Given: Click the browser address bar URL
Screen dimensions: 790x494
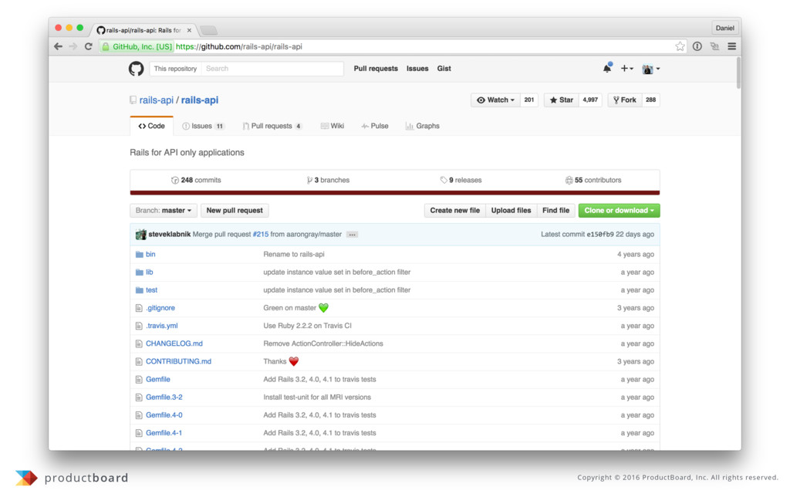Looking at the screenshot, I should [x=239, y=46].
